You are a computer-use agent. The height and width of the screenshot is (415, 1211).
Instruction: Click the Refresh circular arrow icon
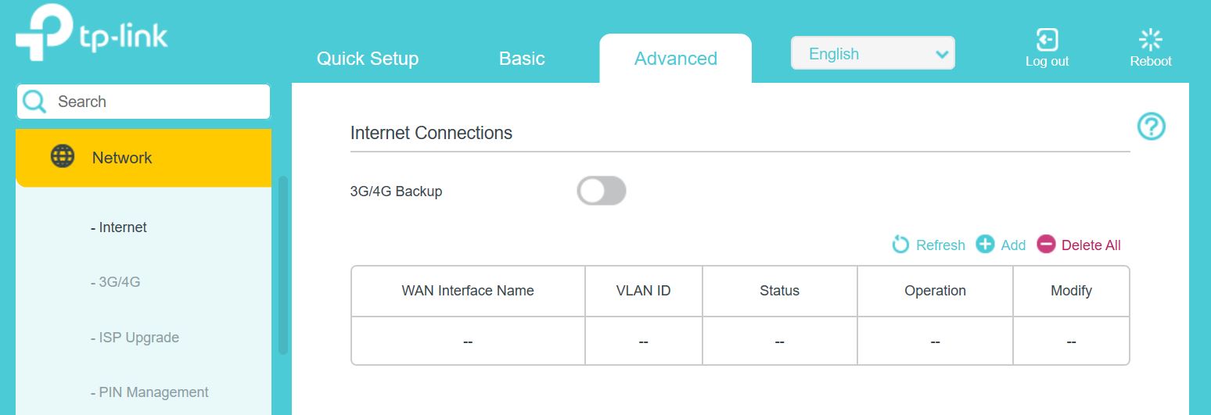point(901,245)
